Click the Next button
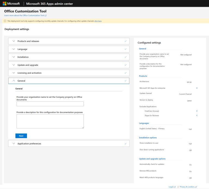209x189 pixels. 21,136
